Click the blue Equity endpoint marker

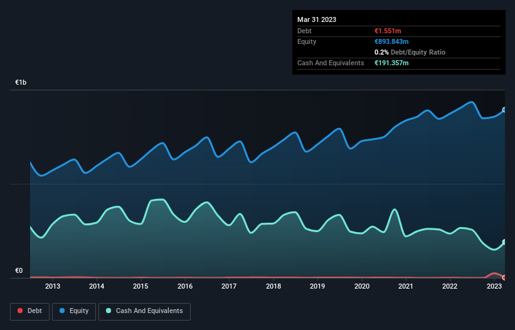(x=504, y=110)
